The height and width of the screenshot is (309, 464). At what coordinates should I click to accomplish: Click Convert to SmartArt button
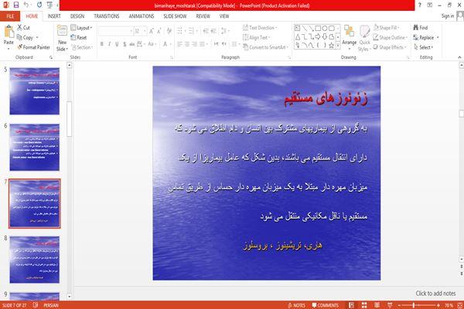(264, 47)
